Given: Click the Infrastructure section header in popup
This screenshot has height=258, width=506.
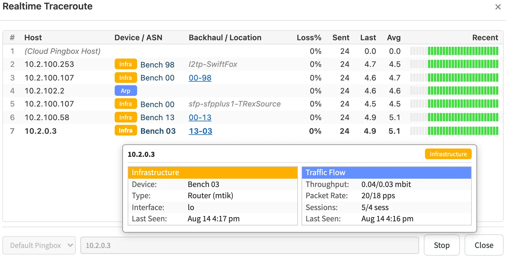Looking at the screenshot, I should click(213, 172).
